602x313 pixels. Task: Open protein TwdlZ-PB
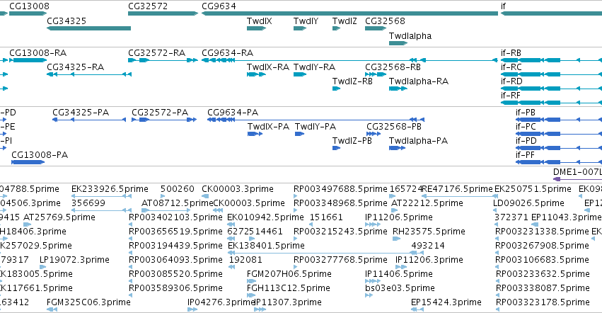352,141
